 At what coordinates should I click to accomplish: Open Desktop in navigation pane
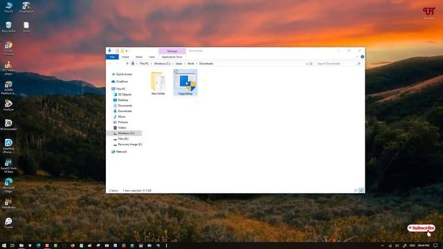123,100
